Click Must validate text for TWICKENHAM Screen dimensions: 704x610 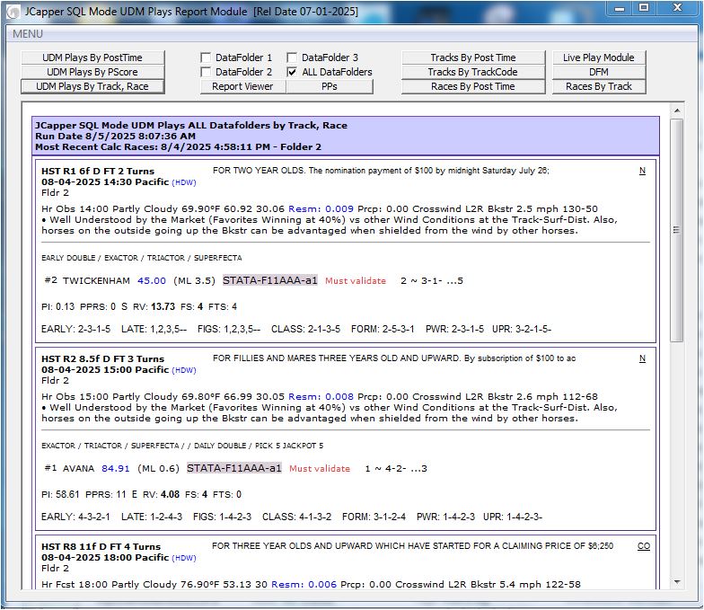[x=356, y=280]
